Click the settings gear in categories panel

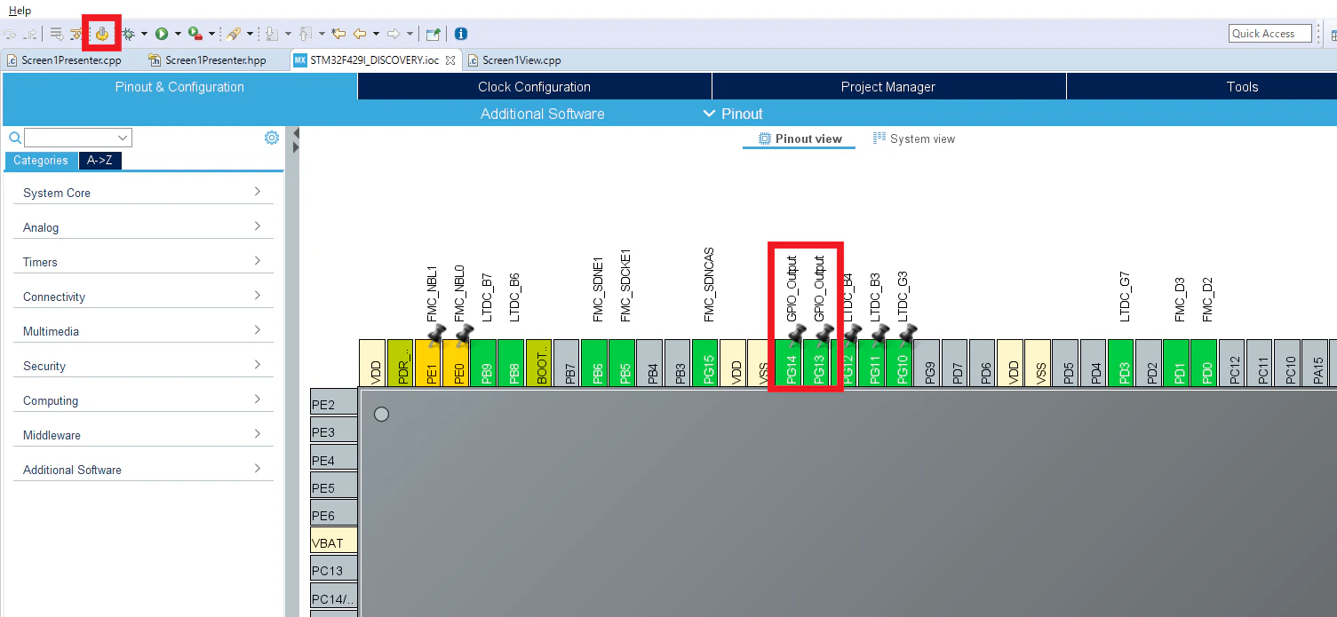(x=272, y=138)
